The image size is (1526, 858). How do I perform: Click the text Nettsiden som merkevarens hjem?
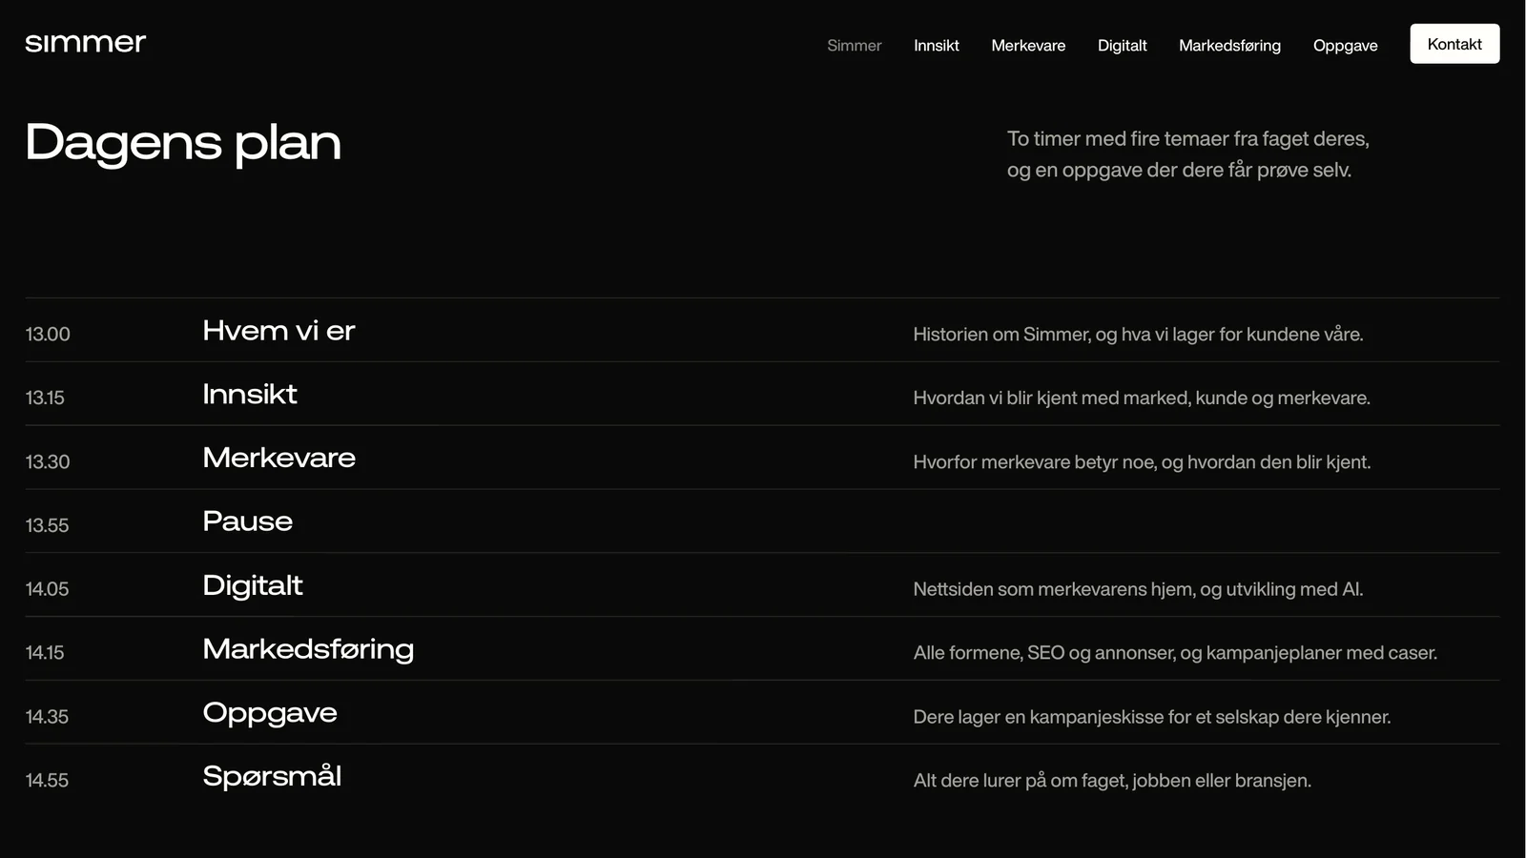pos(1053,589)
